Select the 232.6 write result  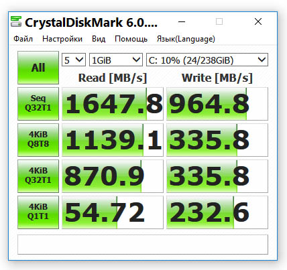pos(217,212)
